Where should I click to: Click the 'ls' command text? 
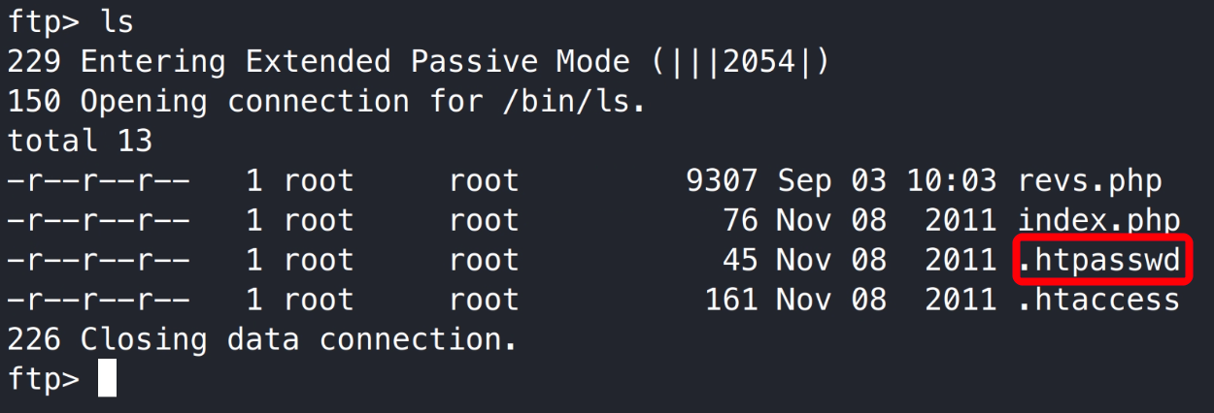[117, 21]
